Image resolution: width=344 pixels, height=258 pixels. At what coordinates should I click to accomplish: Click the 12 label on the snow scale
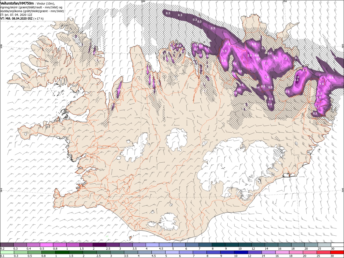pos(253,249)
